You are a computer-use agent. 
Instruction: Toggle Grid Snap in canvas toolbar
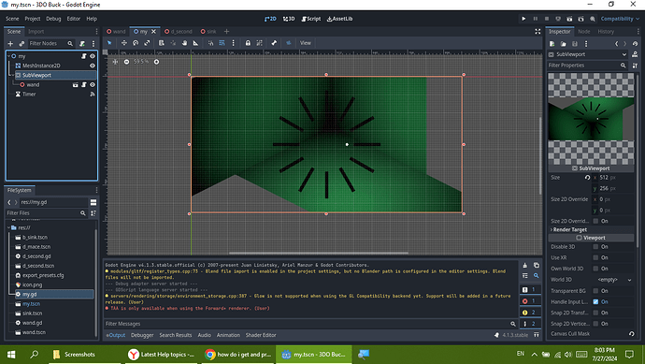[222, 43]
